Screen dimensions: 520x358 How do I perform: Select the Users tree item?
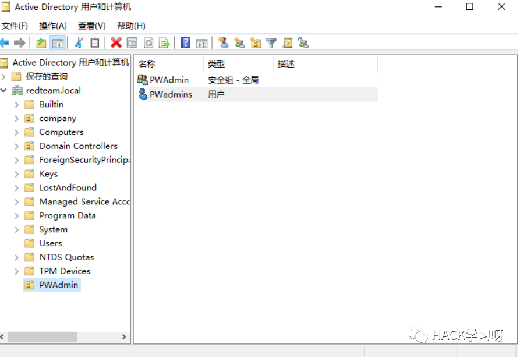51,244
